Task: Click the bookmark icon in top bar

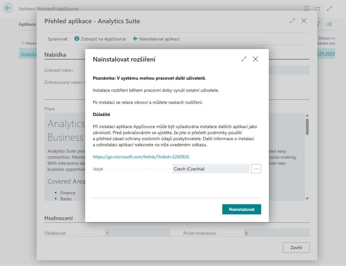Action: [x=306, y=8]
